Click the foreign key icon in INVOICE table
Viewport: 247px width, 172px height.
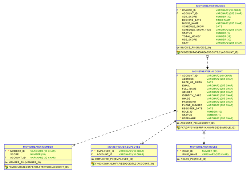pos(178,52)
